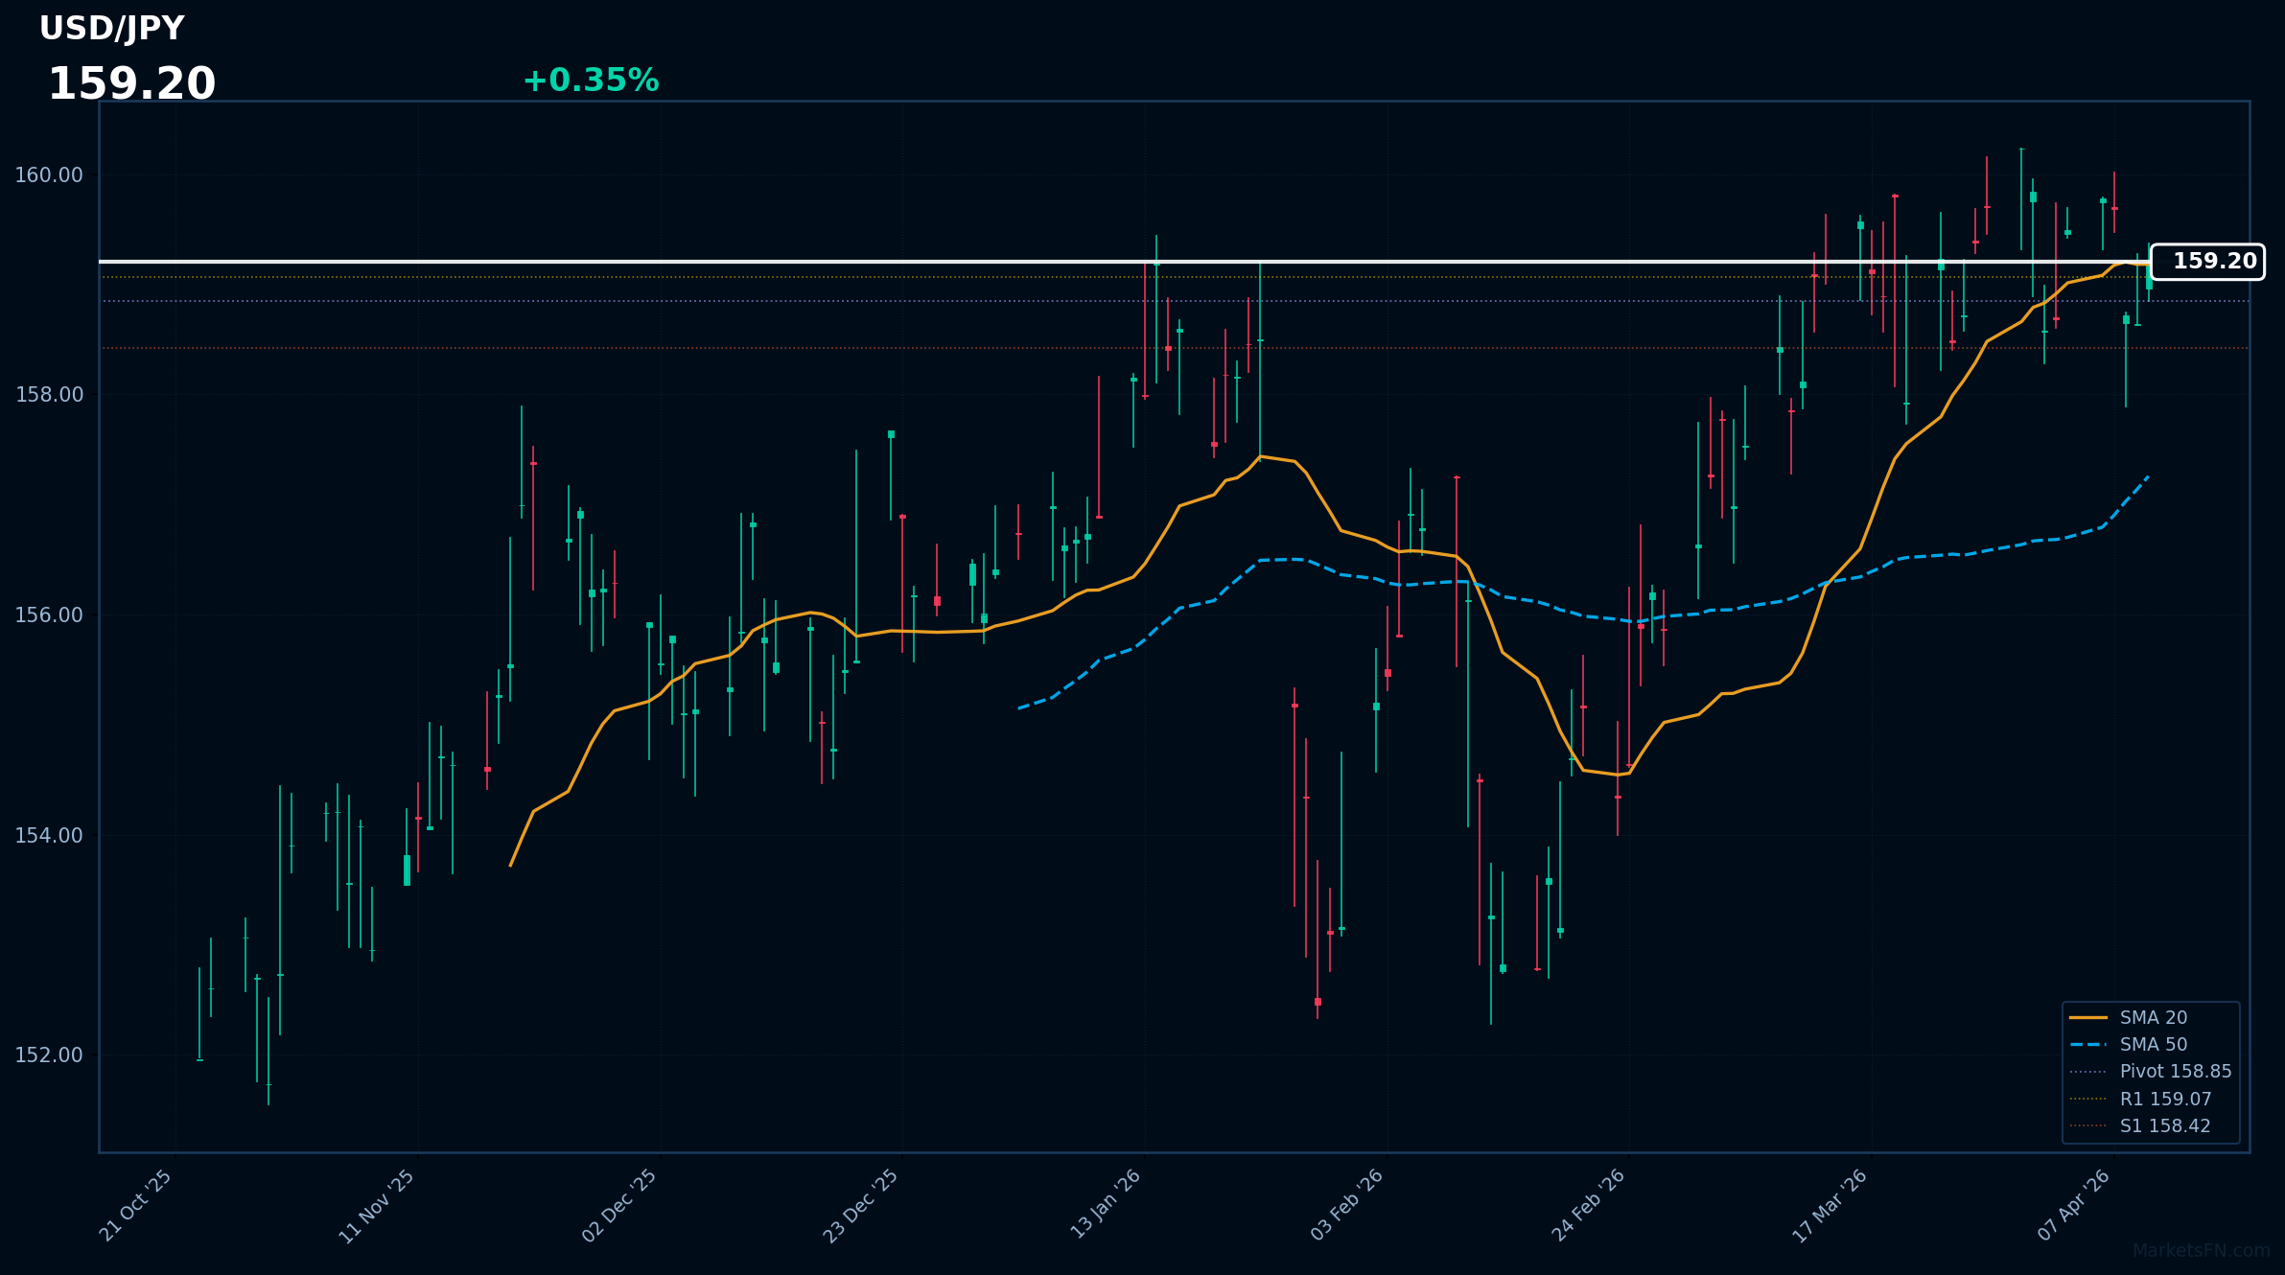Click the 02 Dec '25 date label
Viewport: 2285px width, 1275px height.
pyautogui.click(x=620, y=1205)
